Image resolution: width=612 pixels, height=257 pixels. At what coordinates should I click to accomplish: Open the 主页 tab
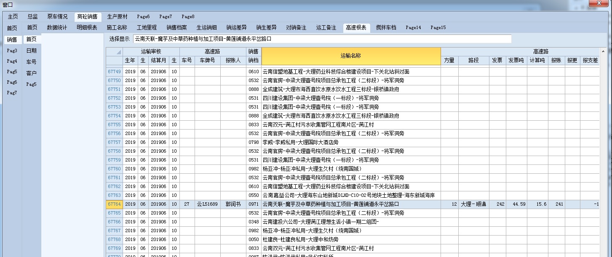pyautogui.click(x=13, y=17)
